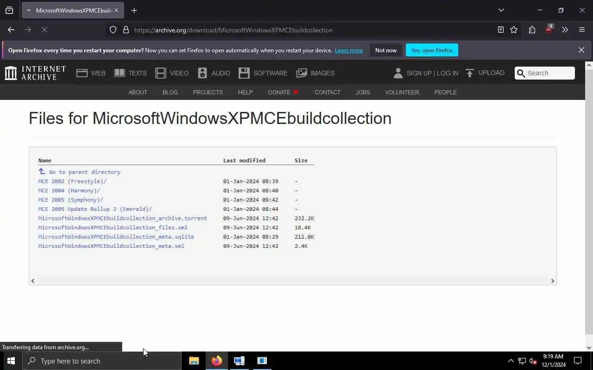Open the CONTACT link

(328, 92)
